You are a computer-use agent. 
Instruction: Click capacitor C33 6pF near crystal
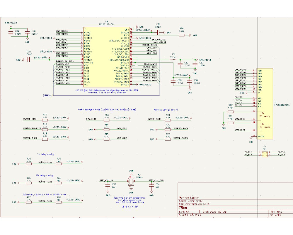107,185
